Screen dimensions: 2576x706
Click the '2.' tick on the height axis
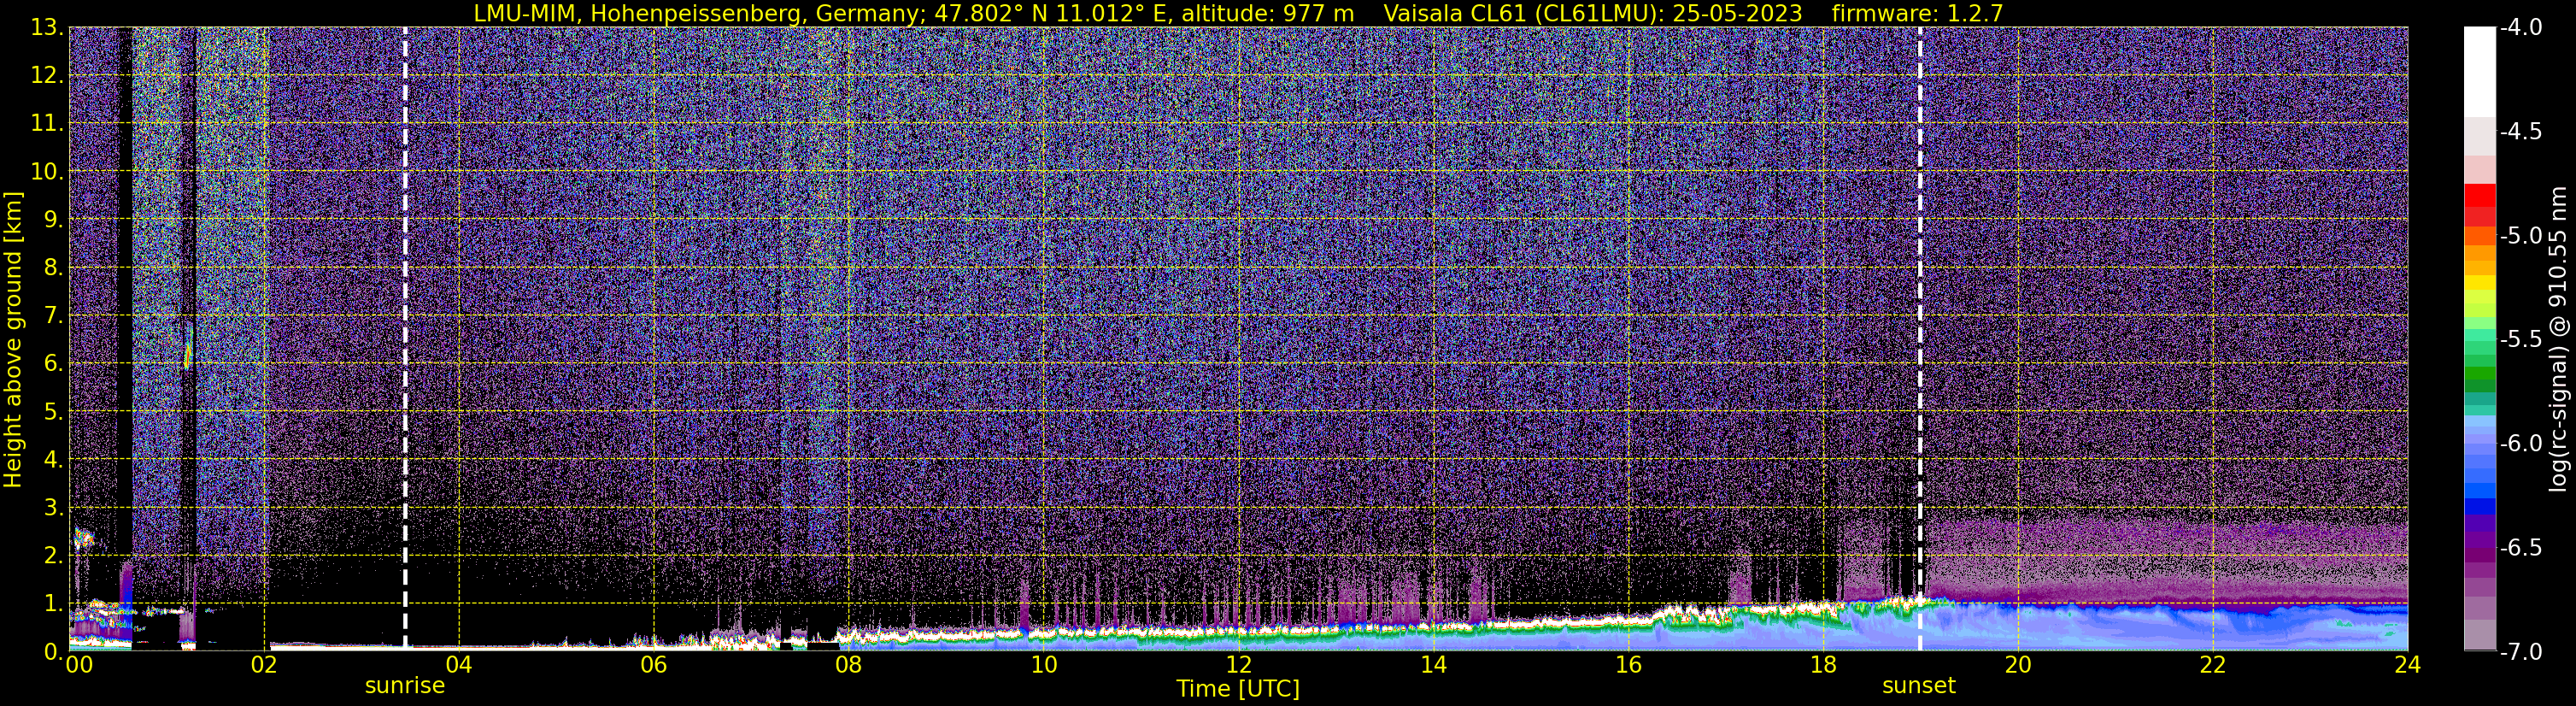click(54, 556)
